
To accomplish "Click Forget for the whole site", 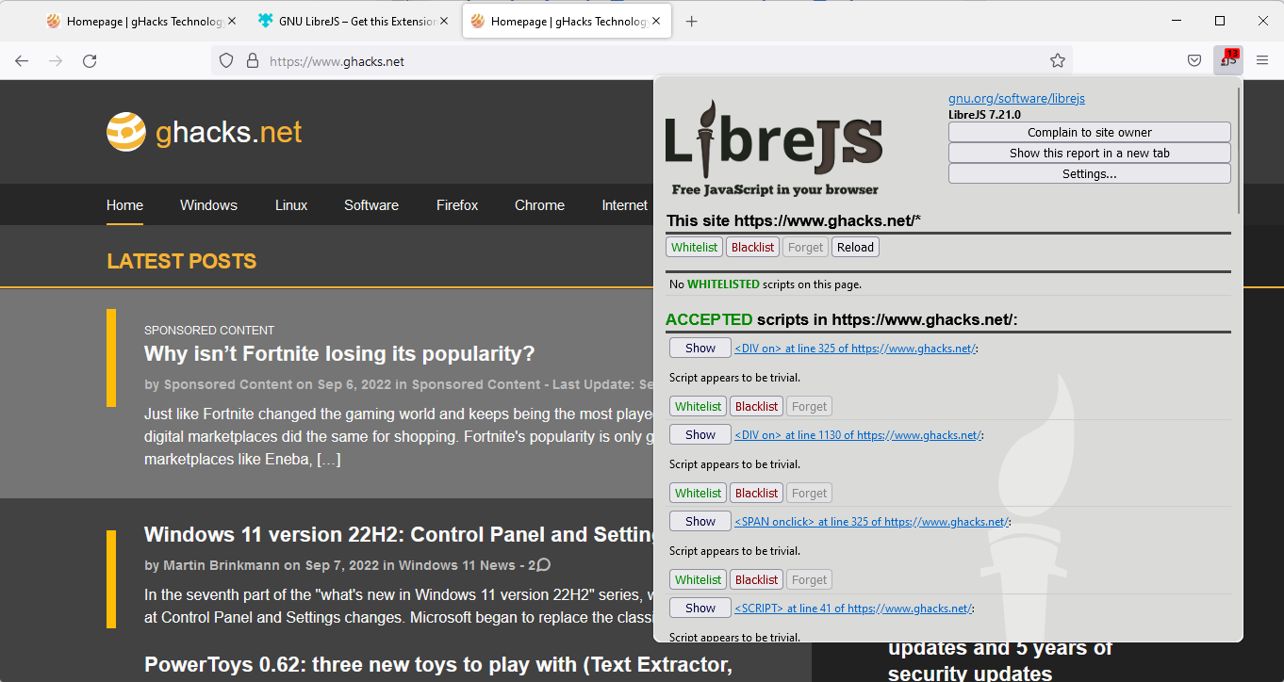I will click(805, 247).
